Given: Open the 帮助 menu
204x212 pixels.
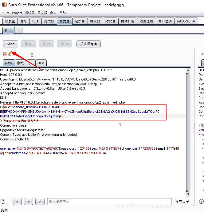Looking at the screenshot, I should point(63,13).
